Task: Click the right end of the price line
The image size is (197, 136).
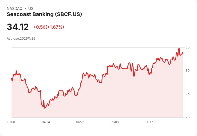Action: (x=183, y=52)
